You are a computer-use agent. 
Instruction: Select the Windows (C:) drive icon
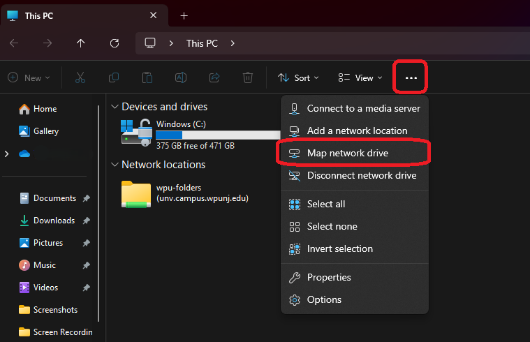coord(137,133)
